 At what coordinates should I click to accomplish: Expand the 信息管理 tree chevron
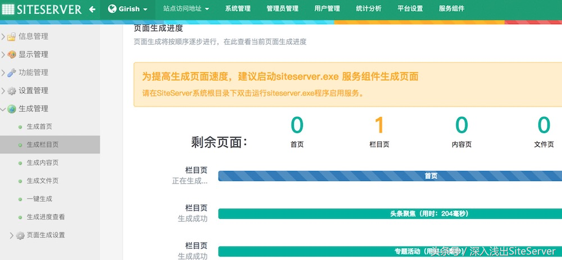3,37
